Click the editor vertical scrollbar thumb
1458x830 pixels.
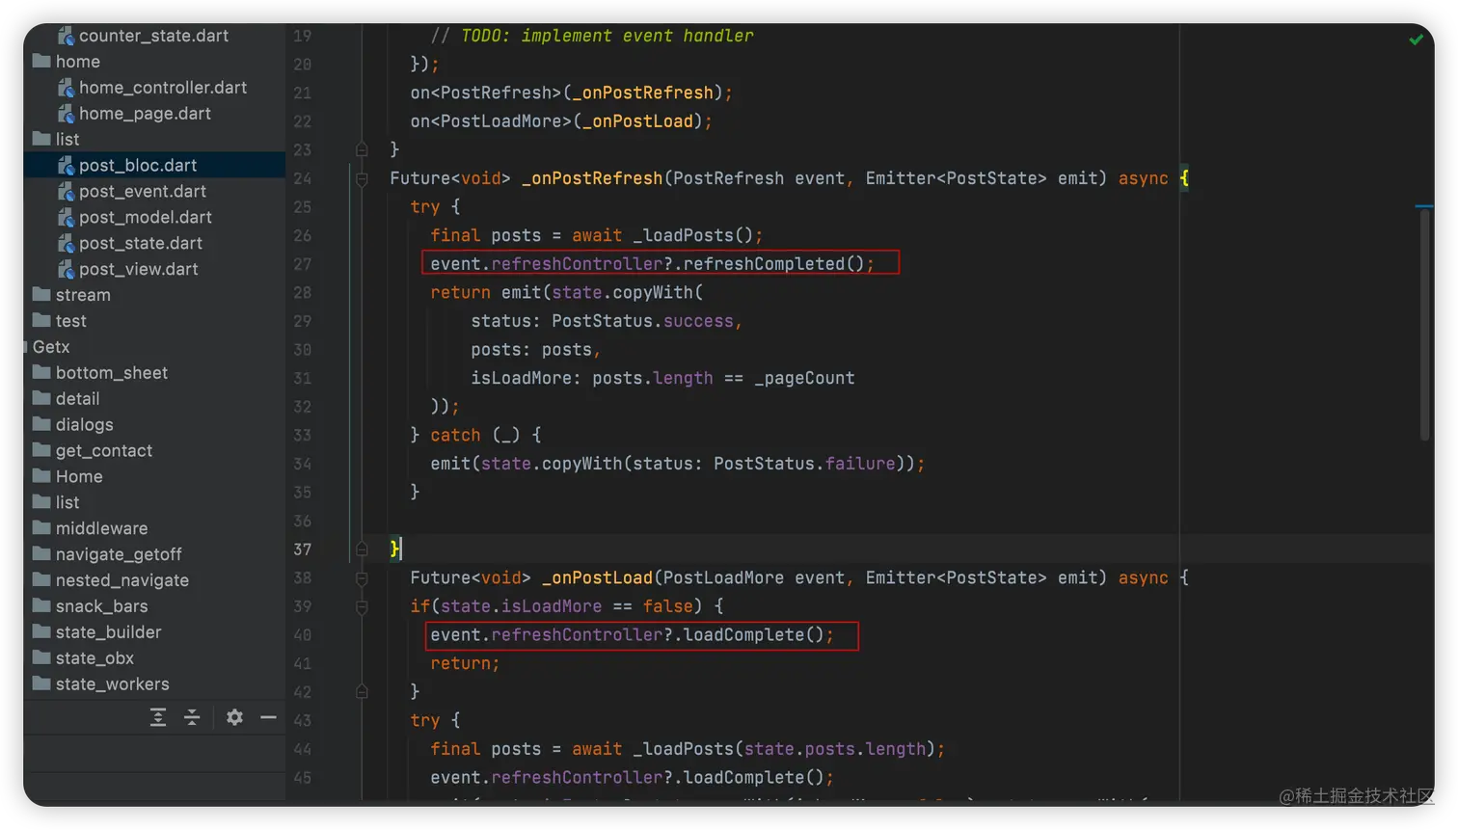pos(1424,325)
